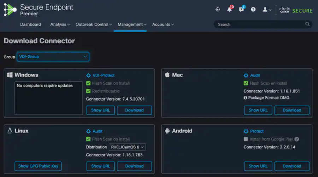
Task: Click the Cisco SECURE logo
Action: (296, 10)
